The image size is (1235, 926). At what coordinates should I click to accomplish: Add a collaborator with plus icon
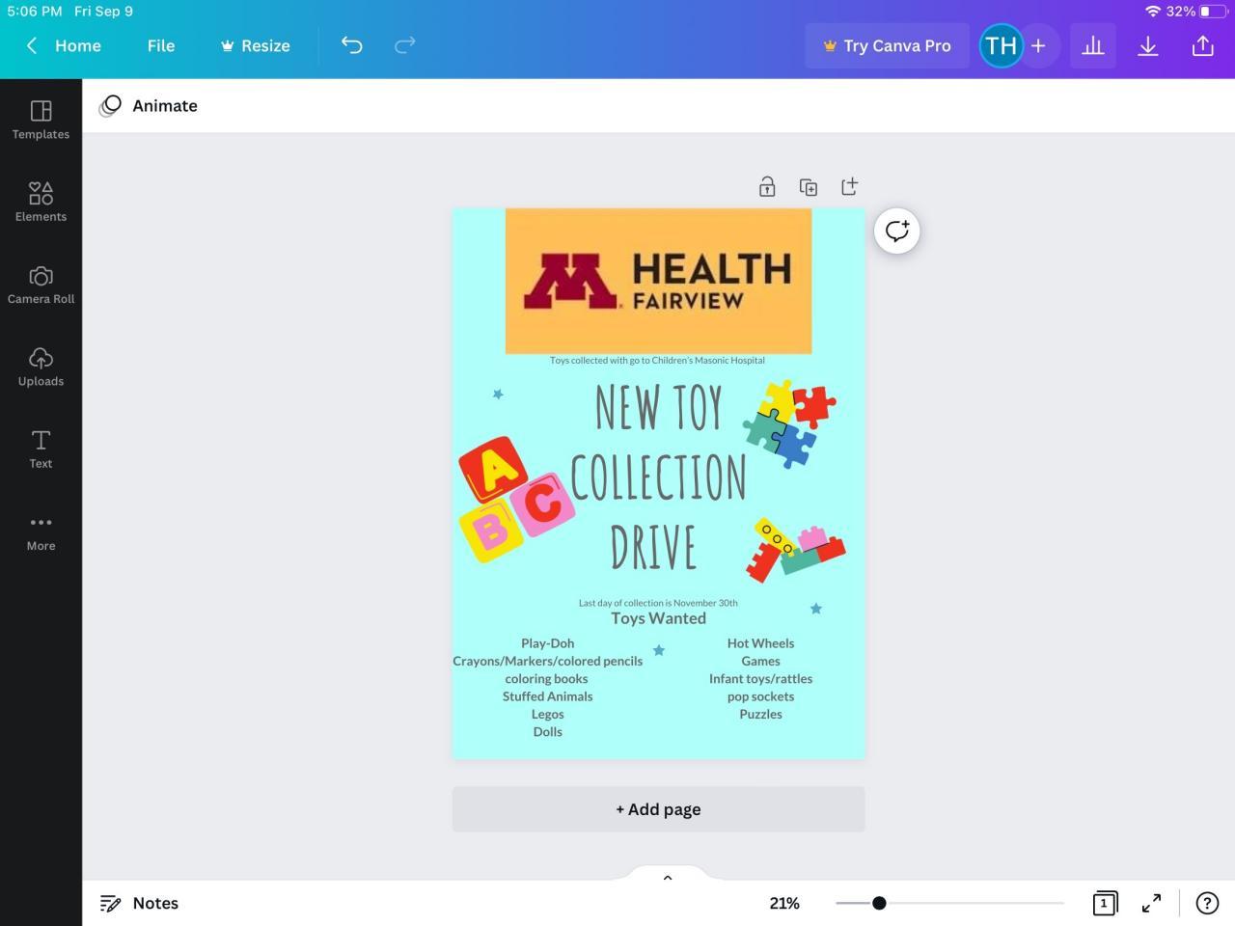(1038, 45)
